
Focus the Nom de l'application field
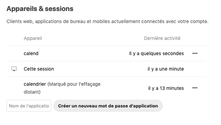point(29,106)
